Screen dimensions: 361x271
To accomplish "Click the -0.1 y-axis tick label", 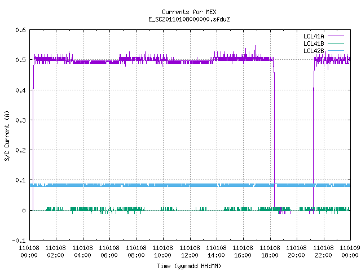I will (19, 241).
